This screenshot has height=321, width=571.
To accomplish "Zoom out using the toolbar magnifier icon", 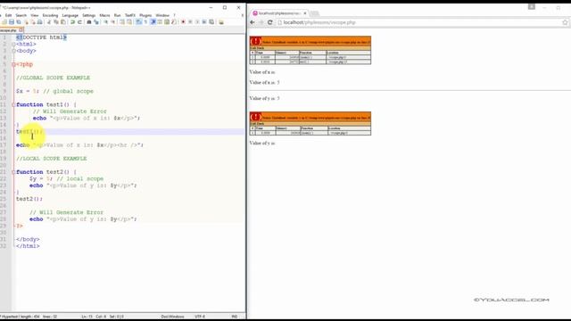I will [113, 22].
